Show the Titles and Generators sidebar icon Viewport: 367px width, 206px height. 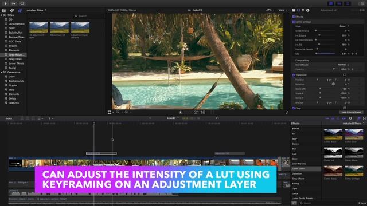click(20, 10)
